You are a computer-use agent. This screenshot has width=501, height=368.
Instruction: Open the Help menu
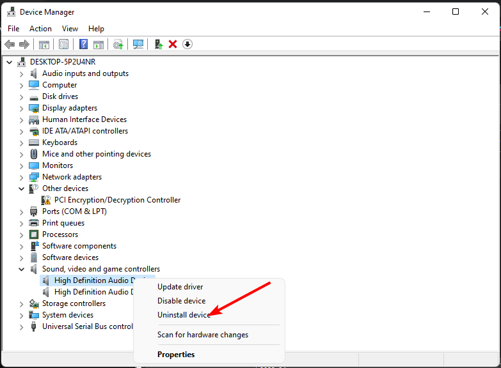pos(96,29)
